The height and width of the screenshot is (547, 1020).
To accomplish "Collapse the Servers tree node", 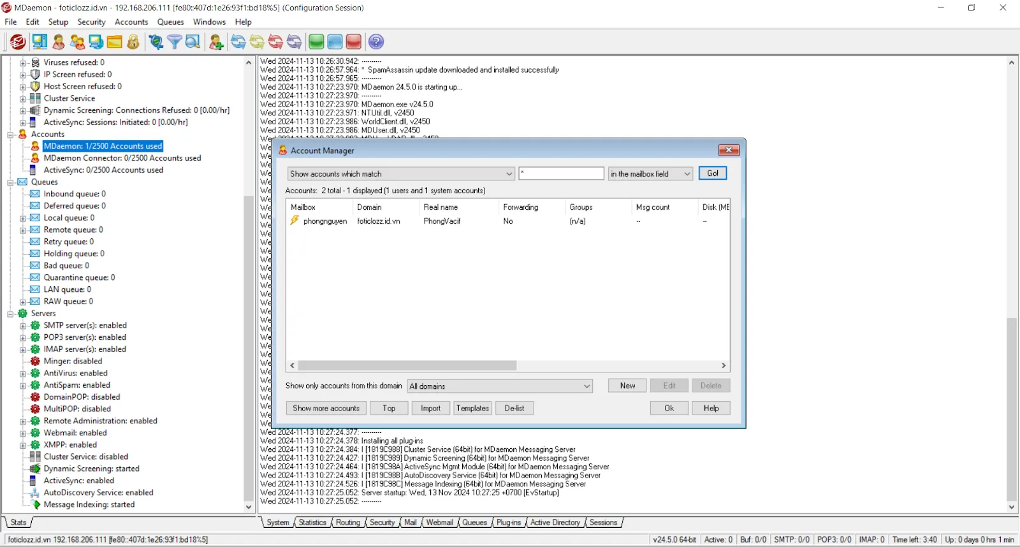I will click(11, 314).
